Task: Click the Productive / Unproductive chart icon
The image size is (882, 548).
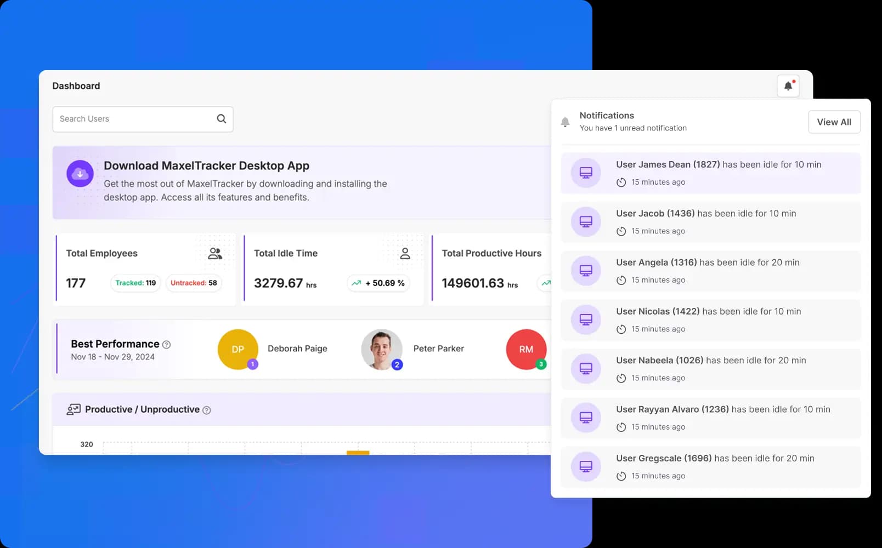Action: click(73, 409)
